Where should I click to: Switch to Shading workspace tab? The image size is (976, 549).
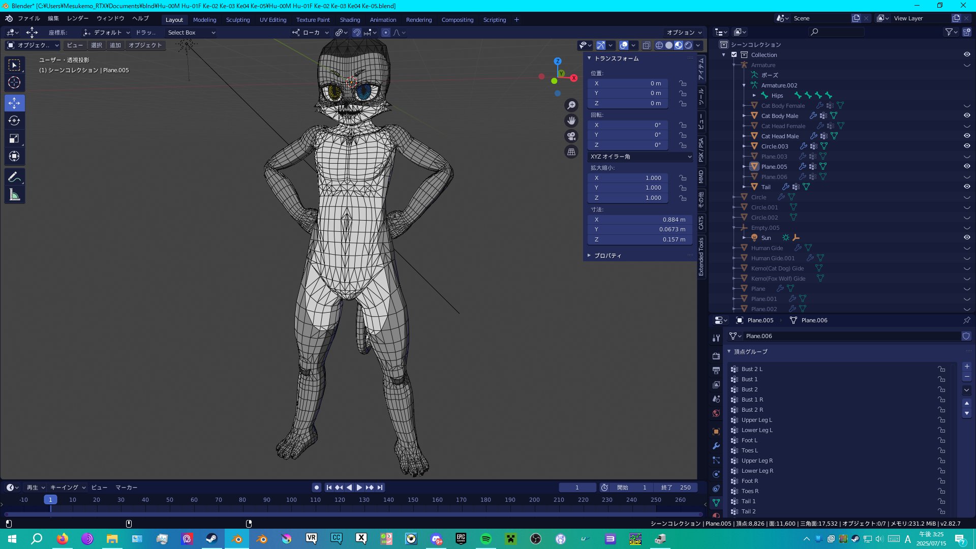click(x=350, y=20)
